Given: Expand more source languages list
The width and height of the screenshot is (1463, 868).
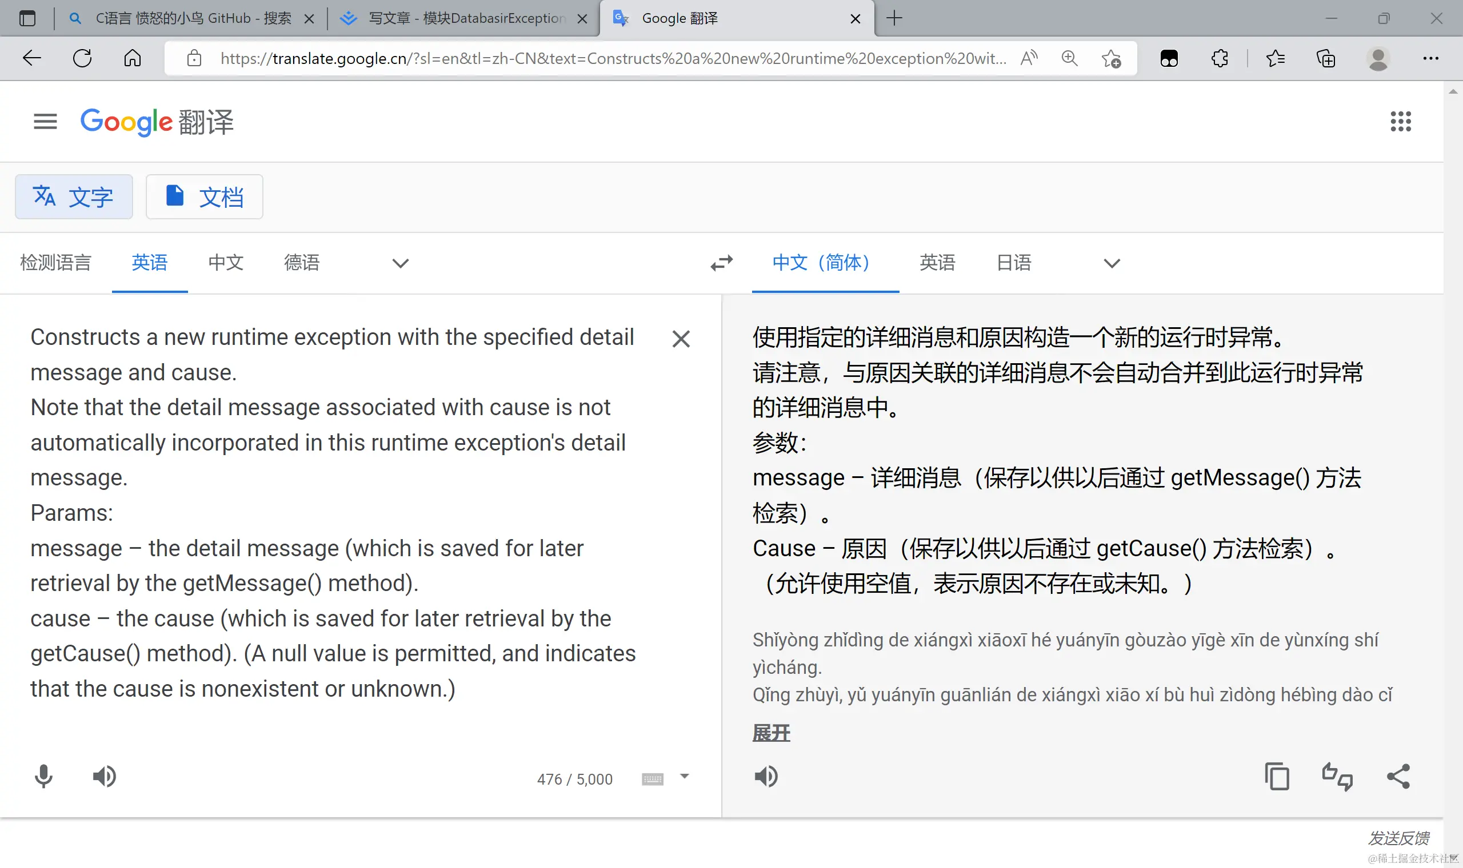Looking at the screenshot, I should tap(400, 263).
